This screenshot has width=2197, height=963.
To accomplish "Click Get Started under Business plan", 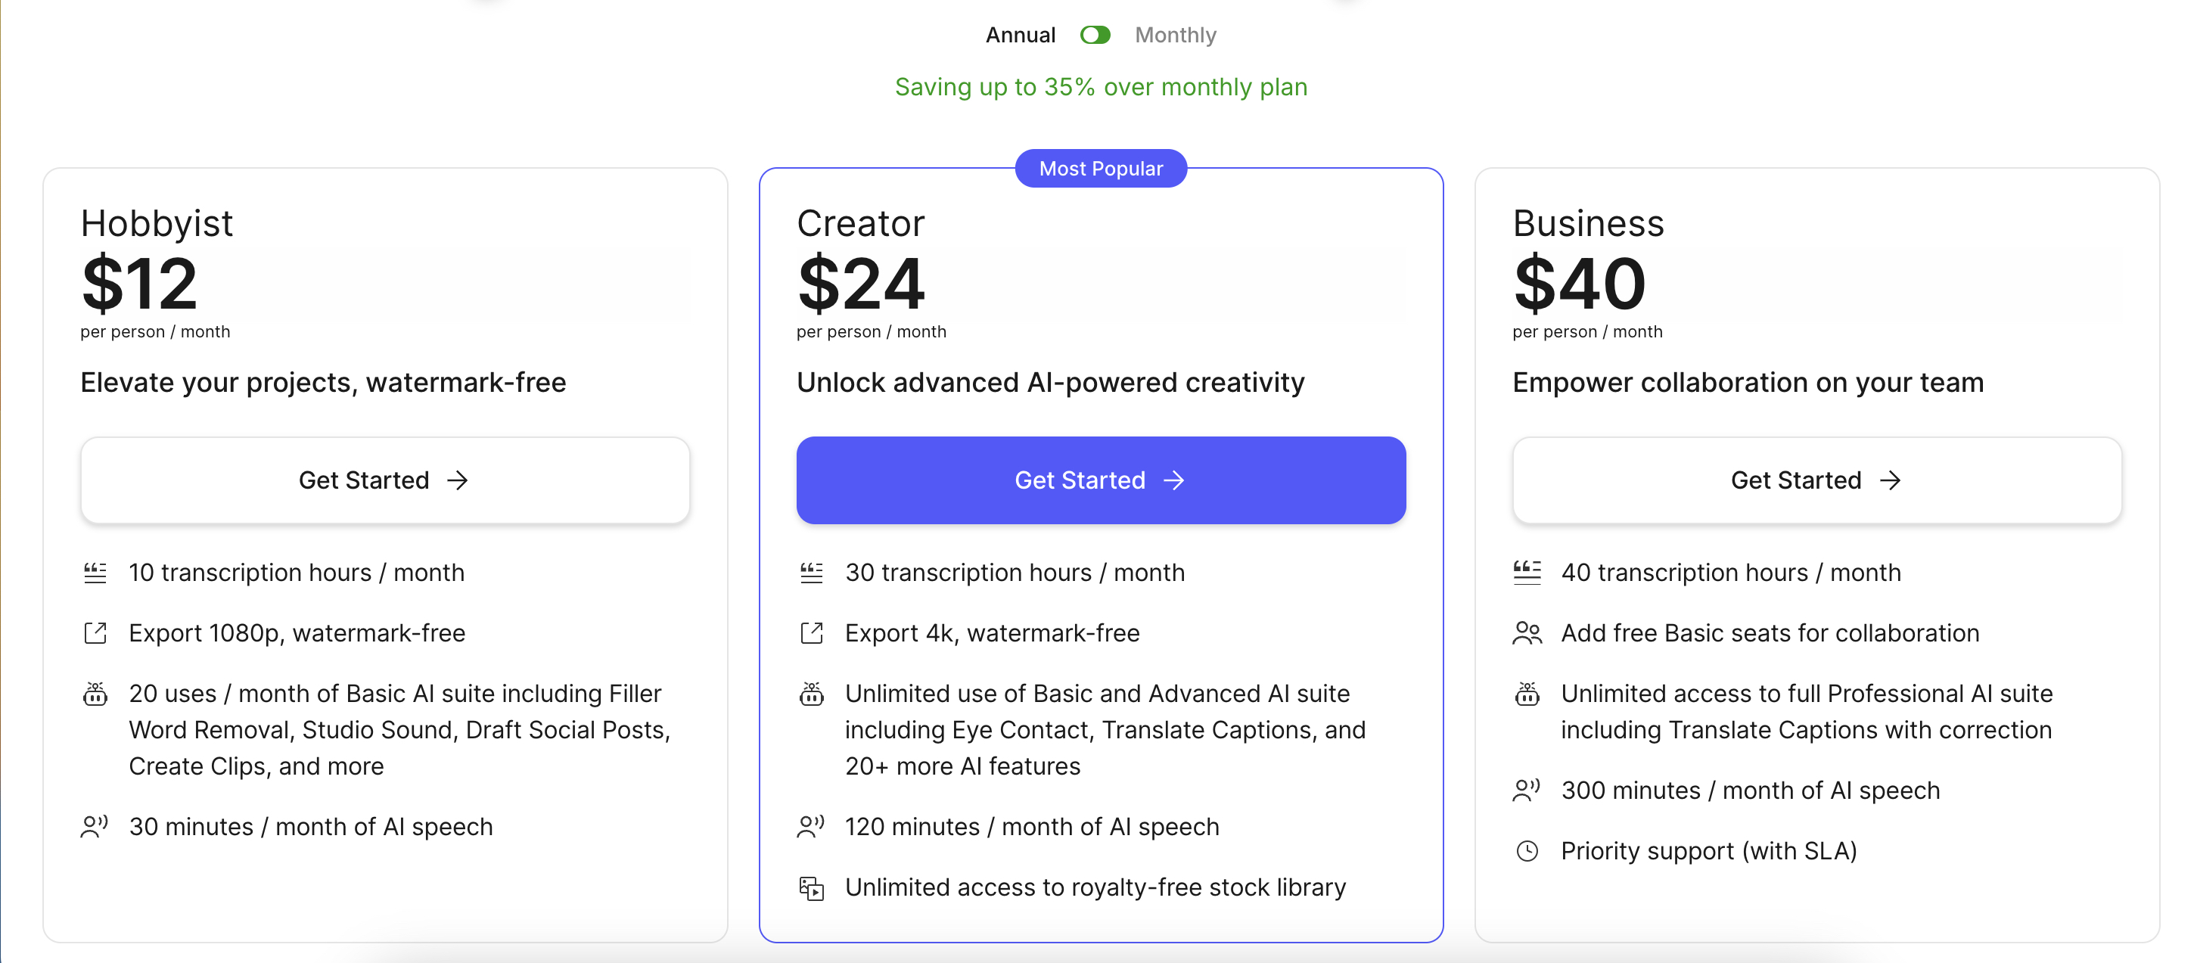I will (x=1816, y=480).
